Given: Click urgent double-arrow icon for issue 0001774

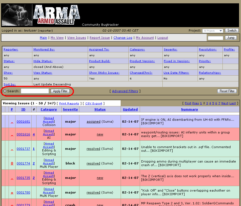Looking at the screenshot, I should pos(12,164).
